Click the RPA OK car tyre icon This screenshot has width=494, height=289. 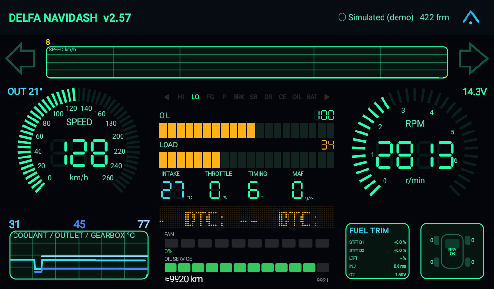tap(452, 251)
